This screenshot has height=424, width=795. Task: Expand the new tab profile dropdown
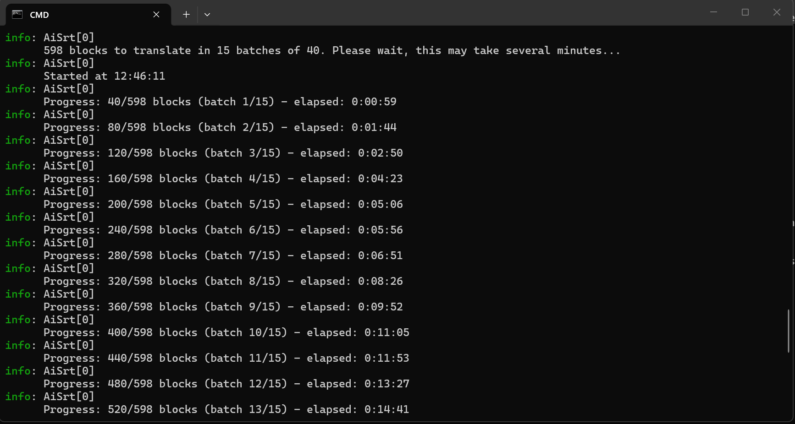(x=207, y=15)
